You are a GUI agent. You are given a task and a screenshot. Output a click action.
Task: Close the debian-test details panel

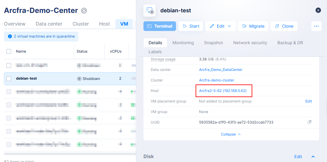(x=318, y=10)
